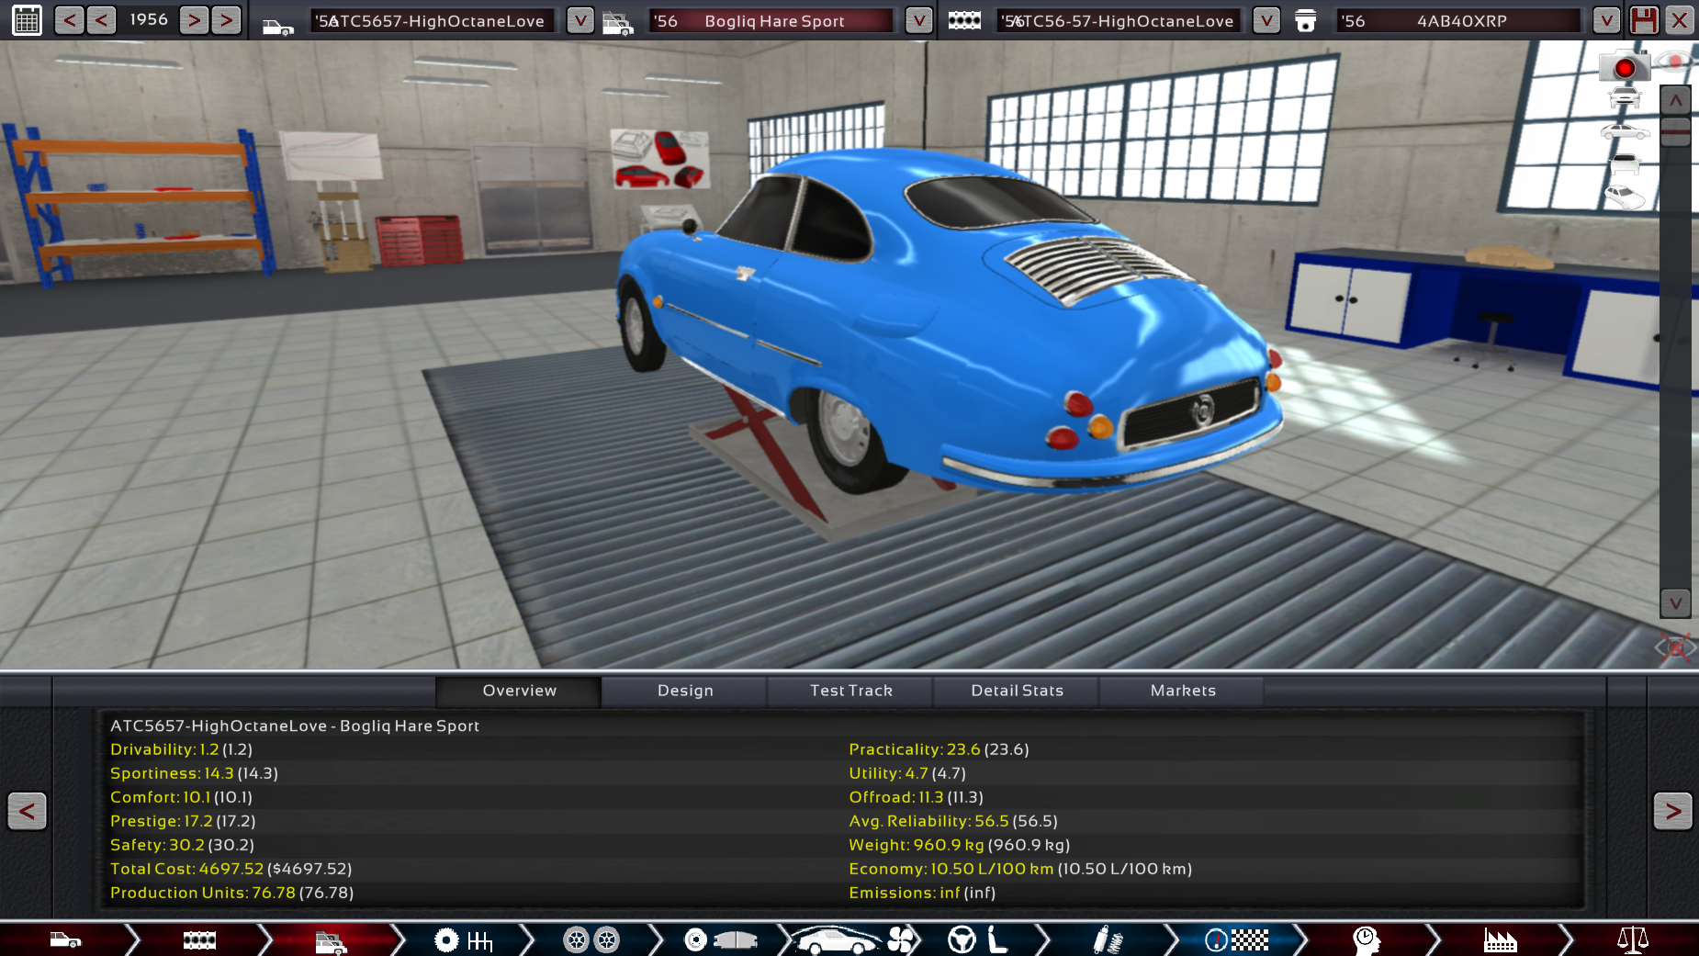Switch to side view car icon
The height and width of the screenshot is (956, 1699).
(1624, 132)
